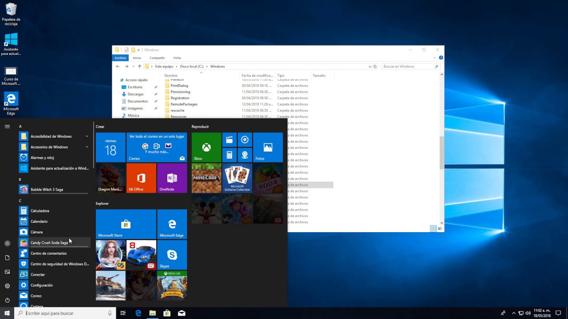This screenshot has height=319, width=568.
Task: Open Cámara in the app list
Action: point(54,232)
